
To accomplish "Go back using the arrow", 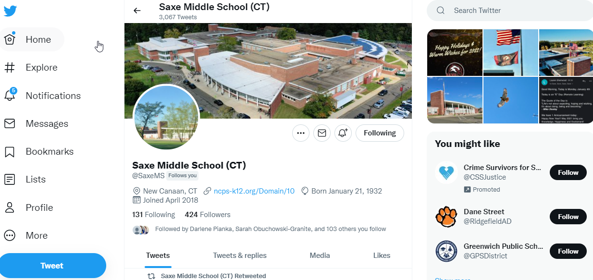I will 137,11.
